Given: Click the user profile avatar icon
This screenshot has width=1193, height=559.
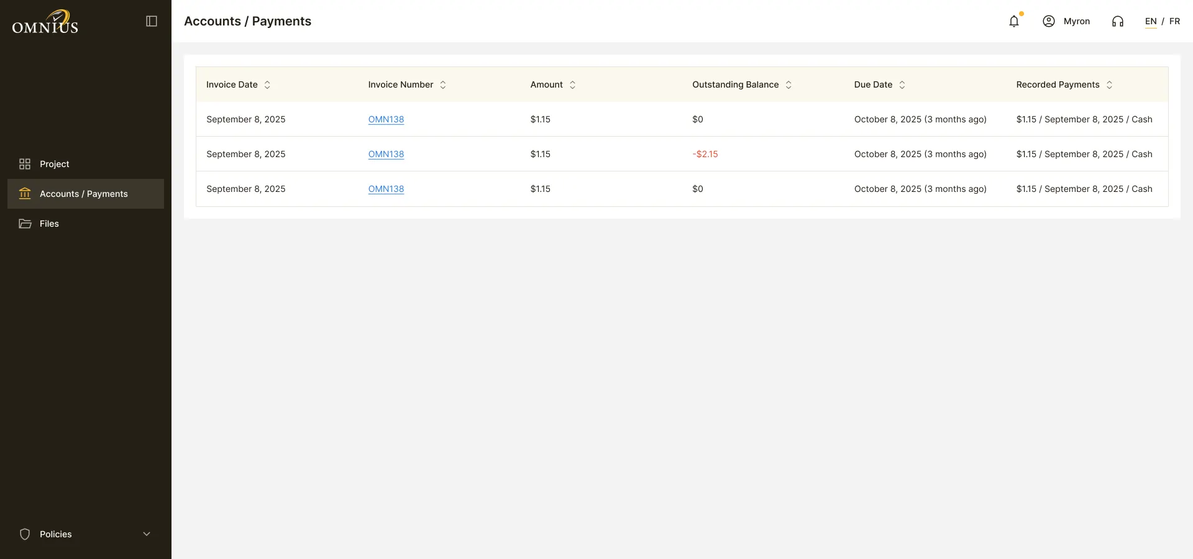Looking at the screenshot, I should point(1049,21).
